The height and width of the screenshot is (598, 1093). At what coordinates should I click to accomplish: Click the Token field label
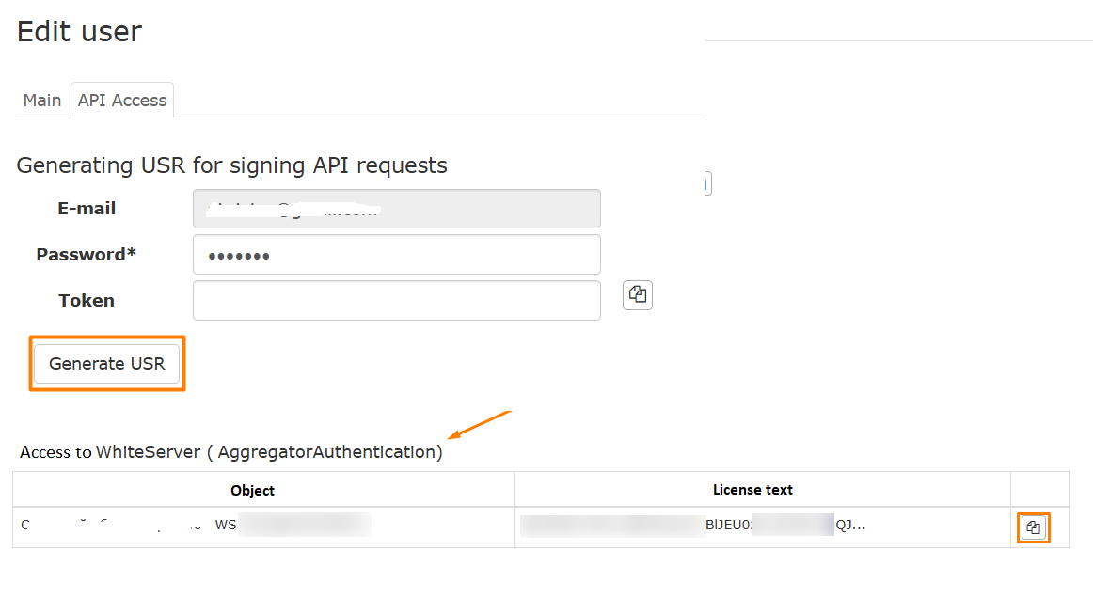(87, 301)
